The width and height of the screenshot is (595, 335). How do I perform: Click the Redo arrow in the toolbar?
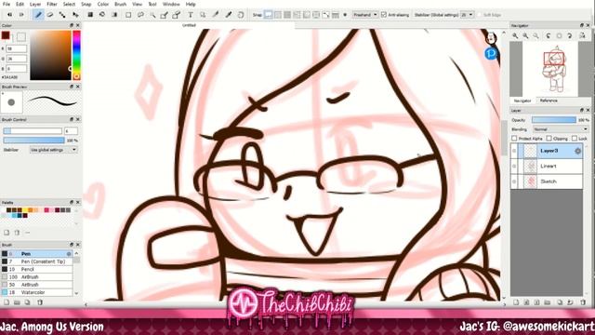pyautogui.click(x=21, y=15)
